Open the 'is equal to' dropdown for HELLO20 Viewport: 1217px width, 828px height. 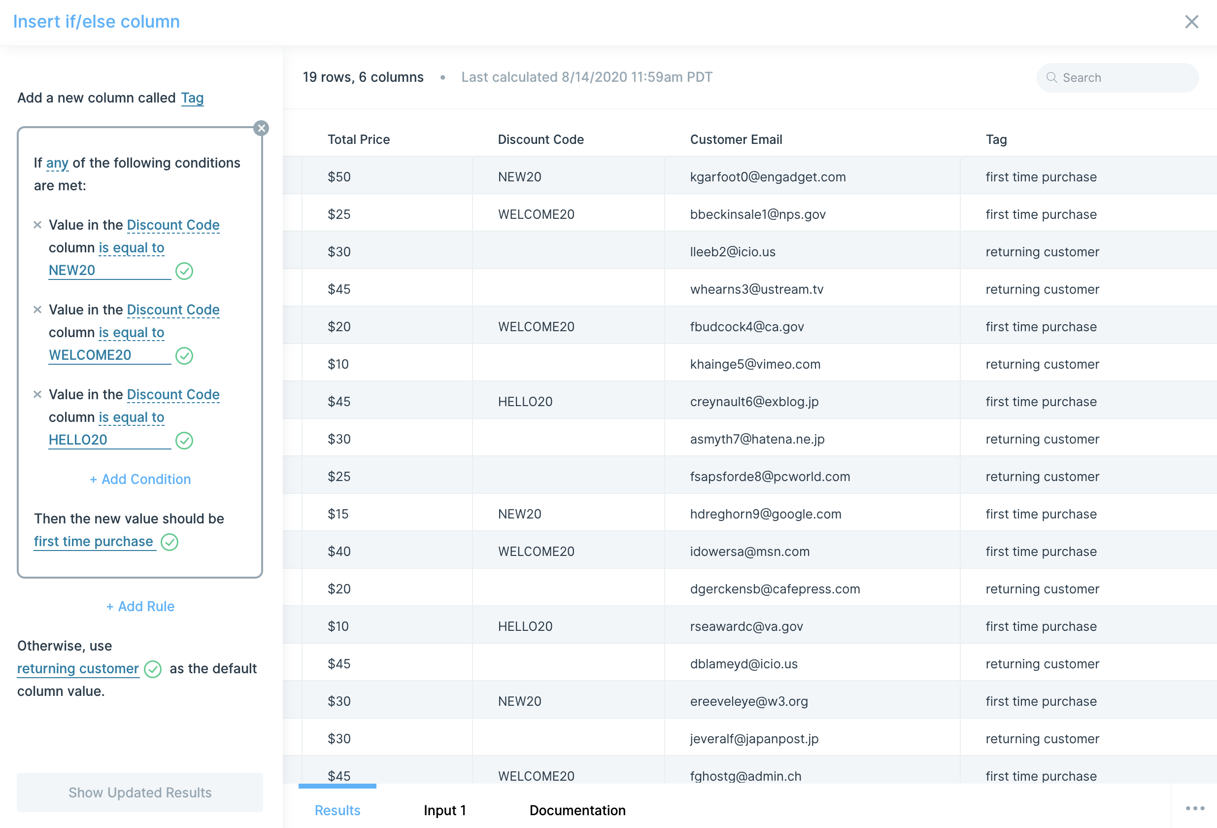132,417
